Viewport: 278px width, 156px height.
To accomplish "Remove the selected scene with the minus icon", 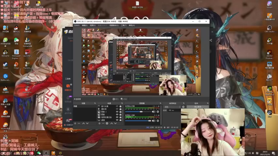I will (x=79, y=123).
